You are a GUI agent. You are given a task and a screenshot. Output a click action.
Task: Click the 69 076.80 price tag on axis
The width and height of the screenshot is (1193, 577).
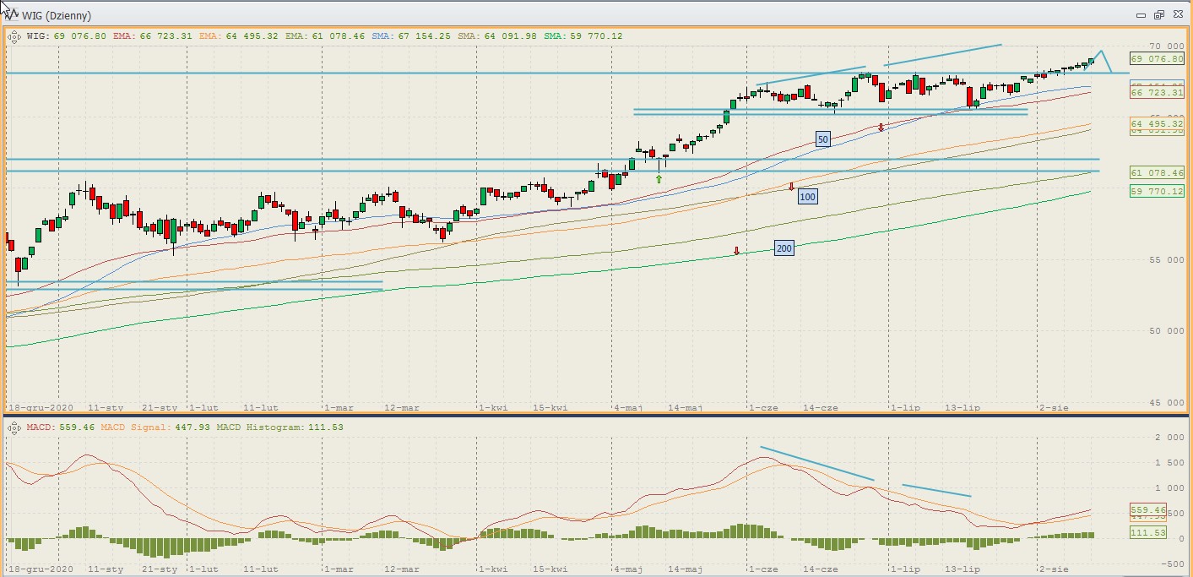(x=1157, y=59)
